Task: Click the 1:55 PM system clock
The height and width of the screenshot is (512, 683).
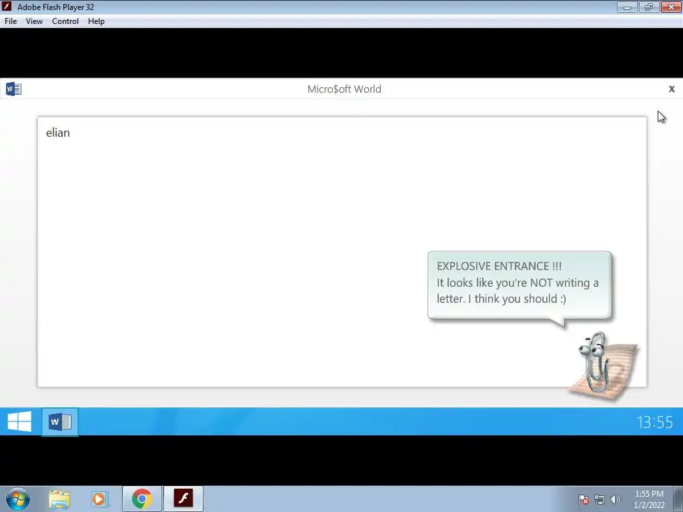Action: pos(649,499)
